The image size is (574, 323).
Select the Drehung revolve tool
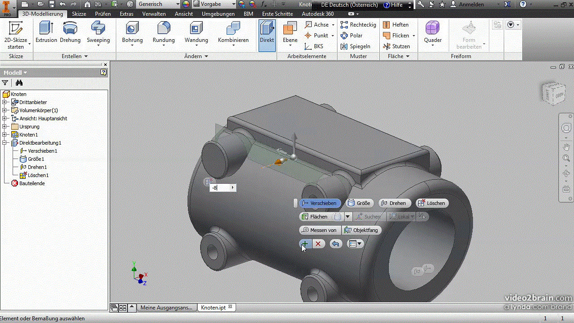70,32
